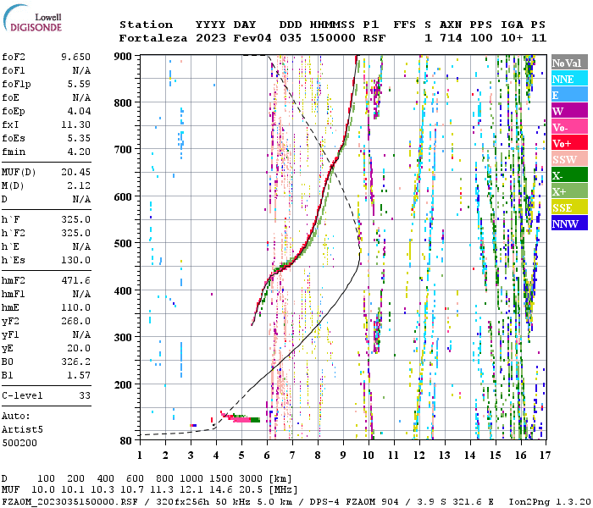
Task: Click the yE value 20.0
Action: [79, 349]
